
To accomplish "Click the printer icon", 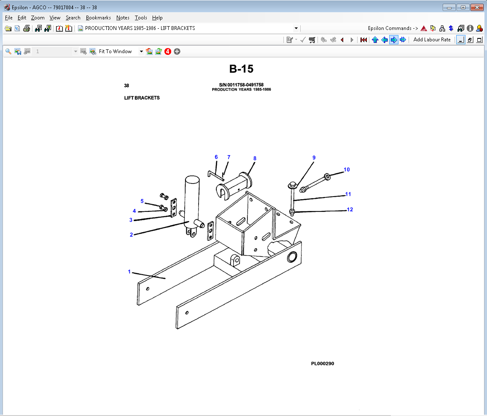I will coord(27,28).
